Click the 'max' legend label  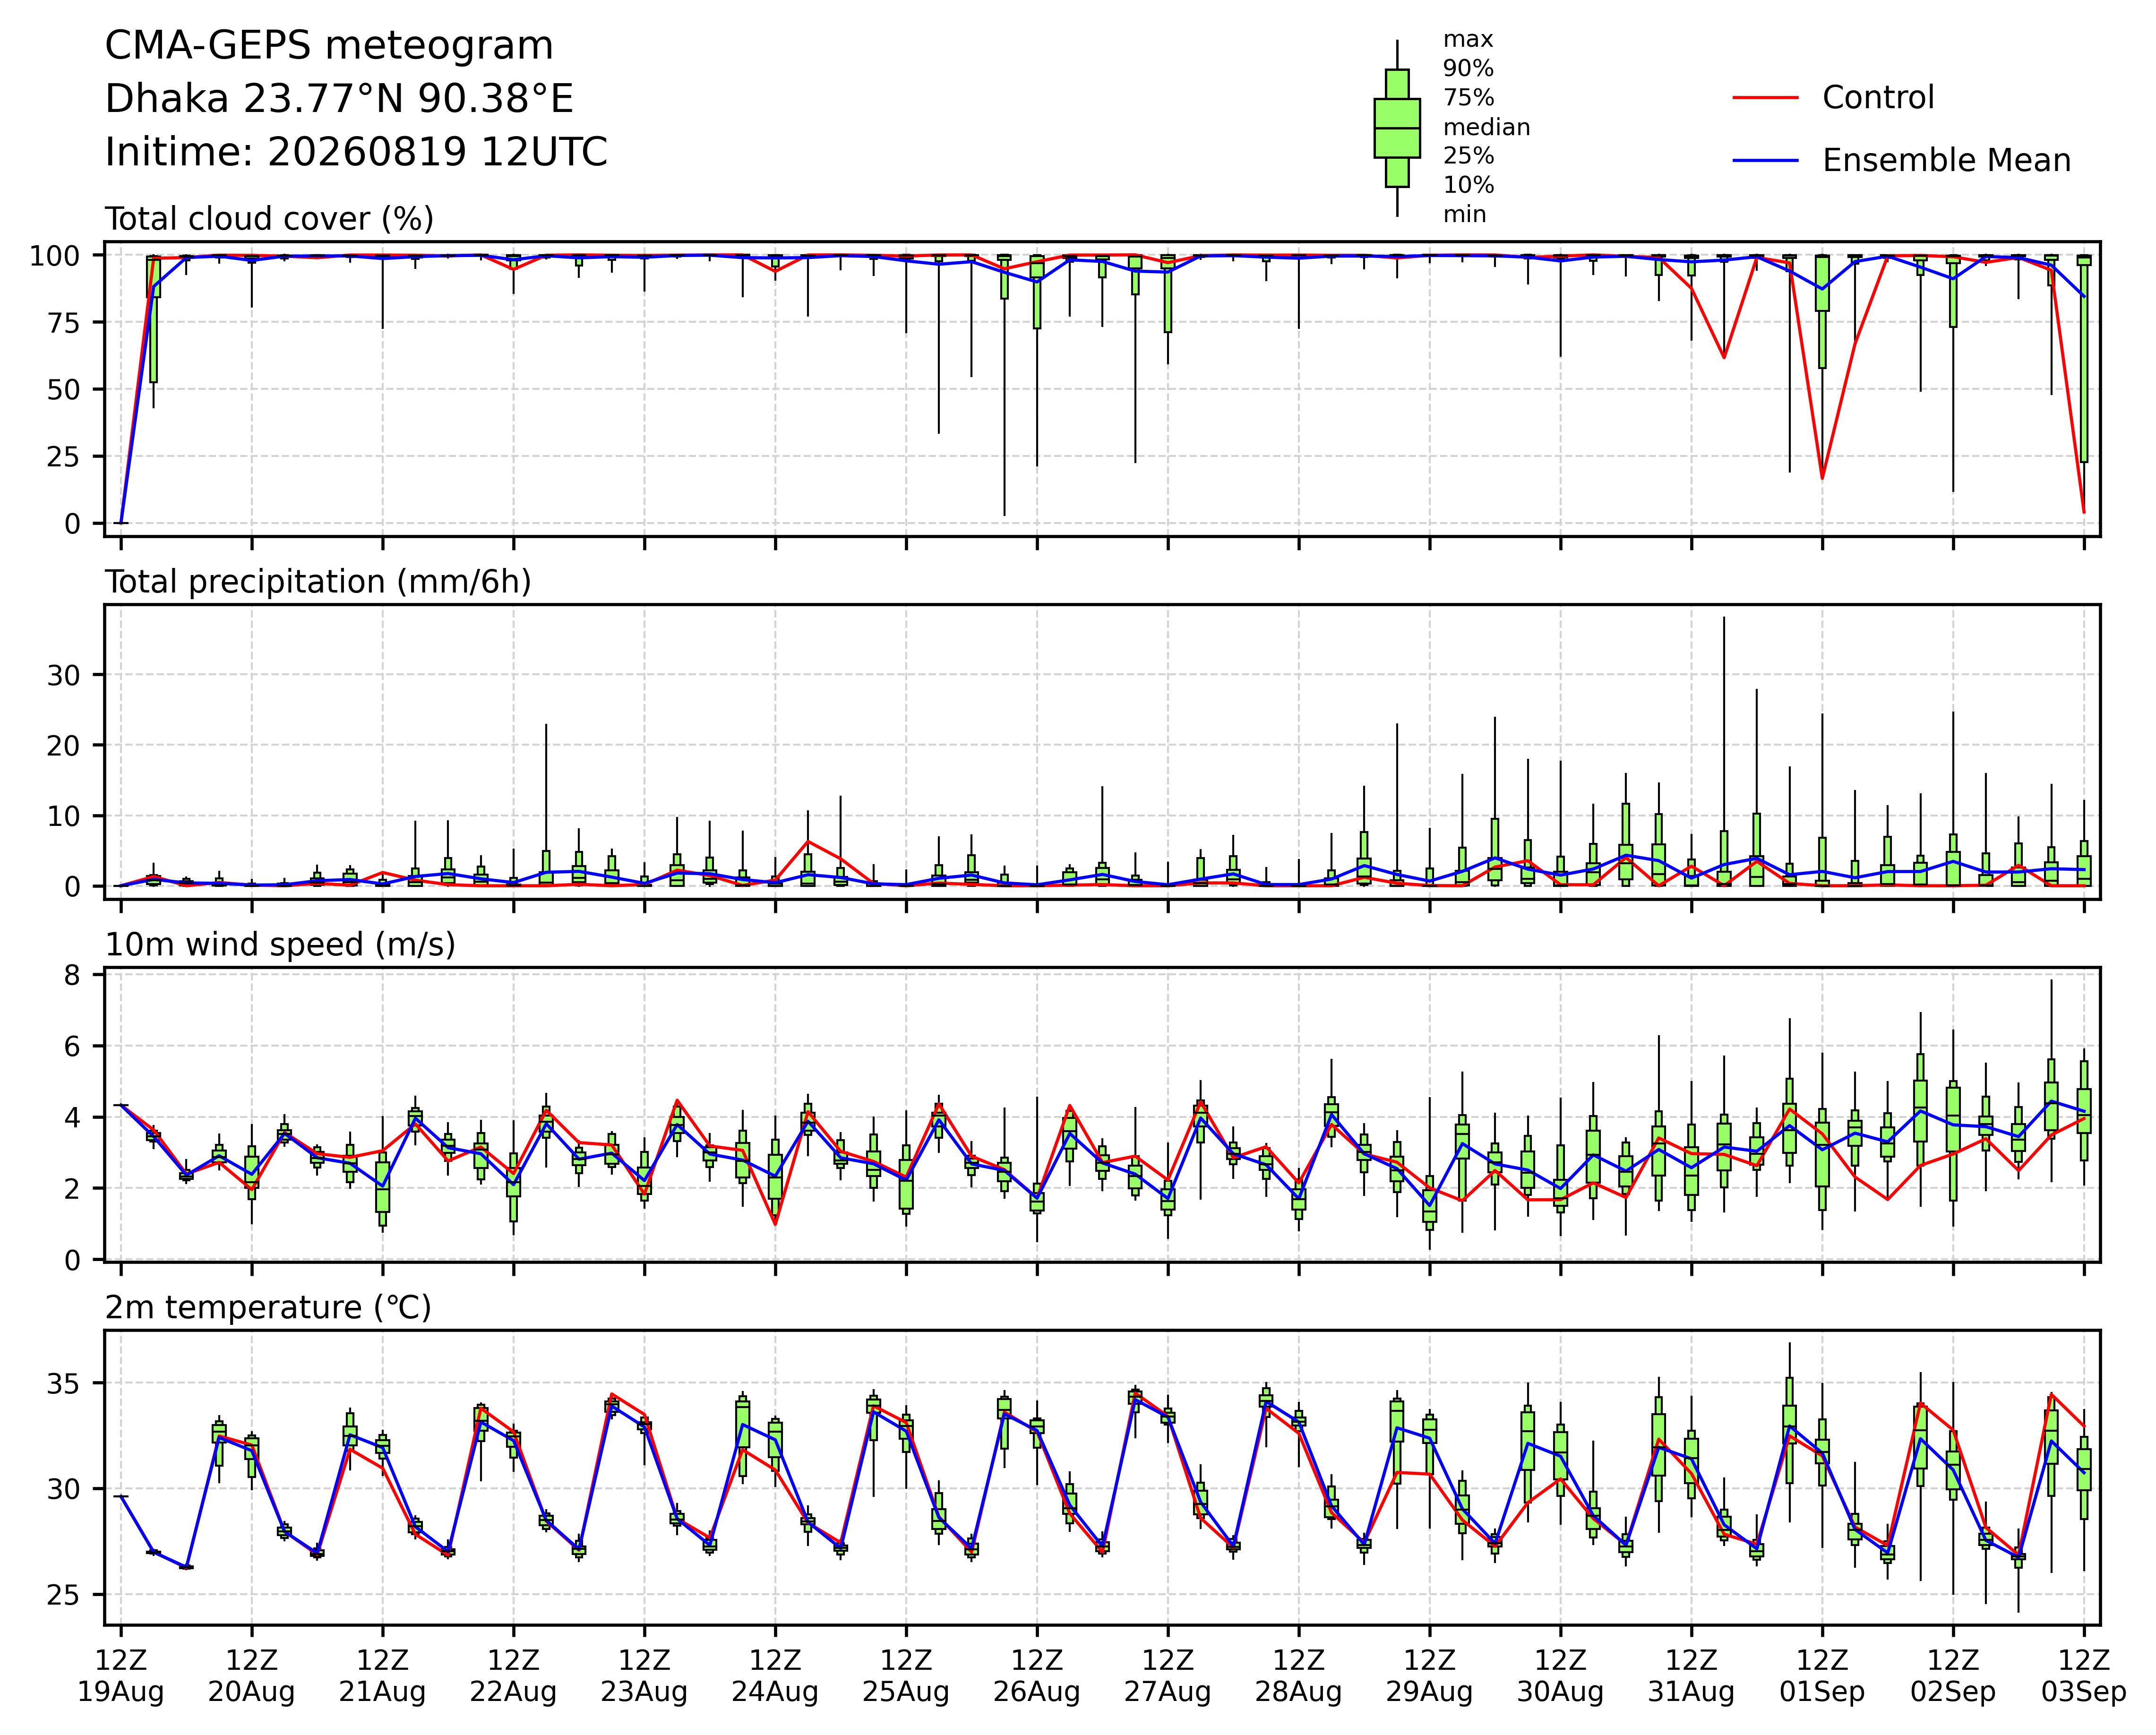[1468, 40]
